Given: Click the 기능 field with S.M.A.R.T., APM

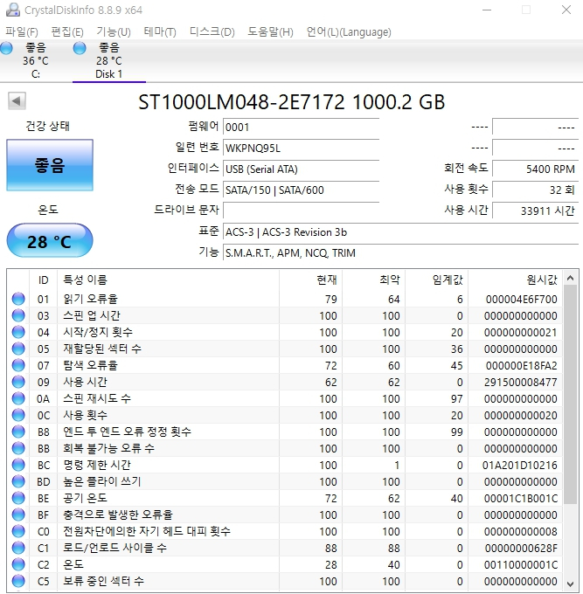Looking at the screenshot, I should (400, 252).
